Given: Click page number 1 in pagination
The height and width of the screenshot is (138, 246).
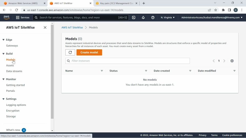Looking at the screenshot, I should (x=219, y=61).
